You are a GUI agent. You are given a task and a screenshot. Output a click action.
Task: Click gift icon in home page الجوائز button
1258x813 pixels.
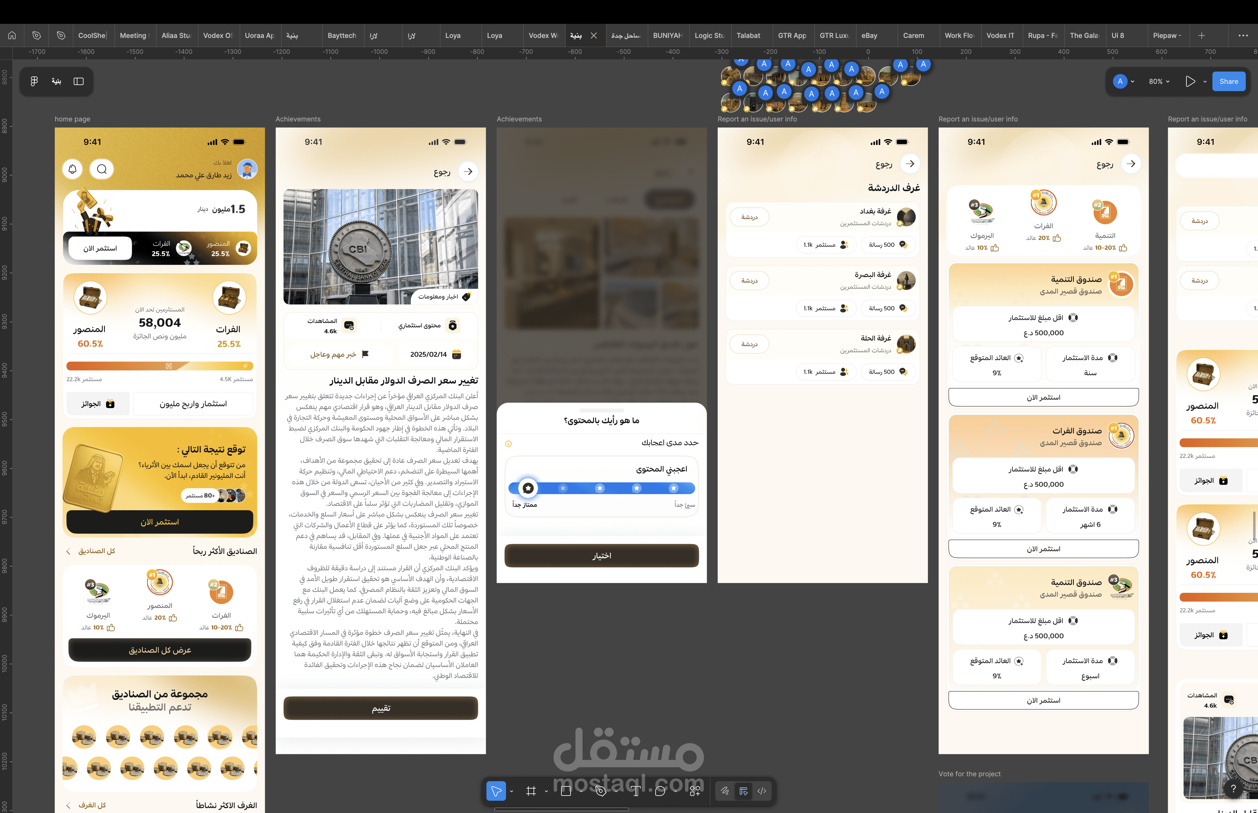click(x=110, y=404)
